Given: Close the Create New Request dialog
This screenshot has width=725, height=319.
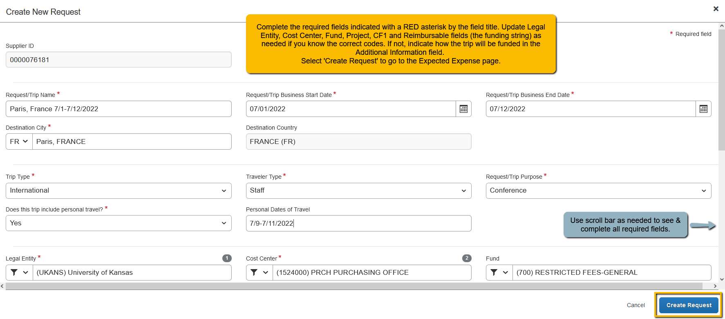Looking at the screenshot, I should click(716, 9).
